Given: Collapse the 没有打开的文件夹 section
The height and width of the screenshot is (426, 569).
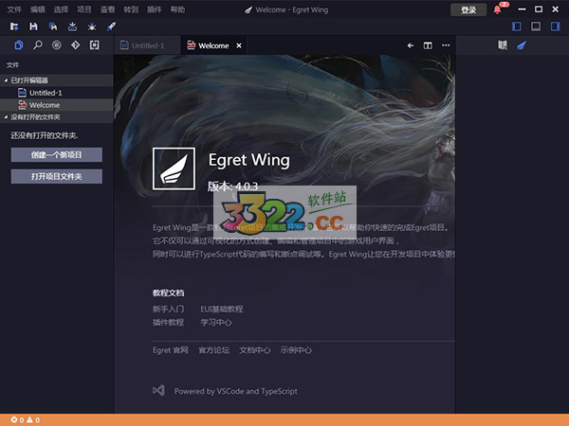Looking at the screenshot, I should pyautogui.click(x=57, y=117).
